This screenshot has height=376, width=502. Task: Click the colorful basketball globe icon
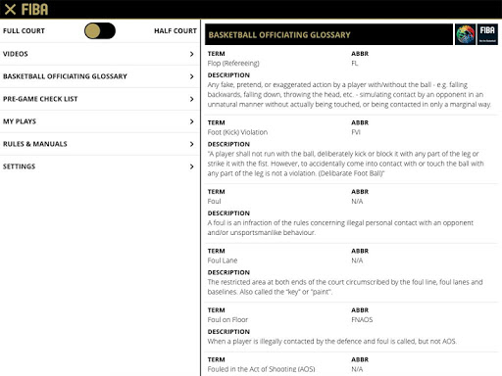pyautogui.click(x=465, y=34)
